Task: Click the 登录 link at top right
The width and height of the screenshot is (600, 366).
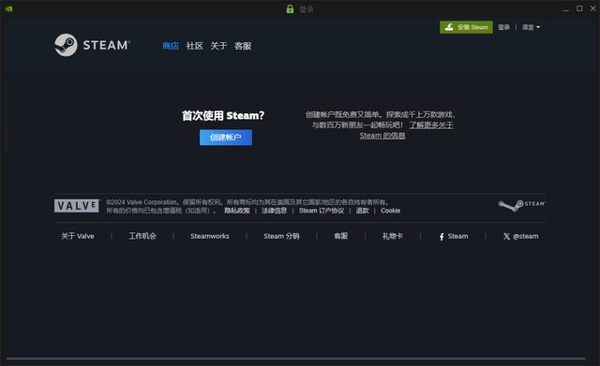Action: (x=503, y=27)
